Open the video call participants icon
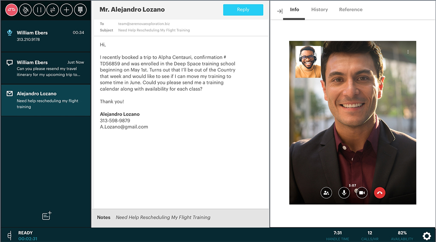 tap(326, 193)
